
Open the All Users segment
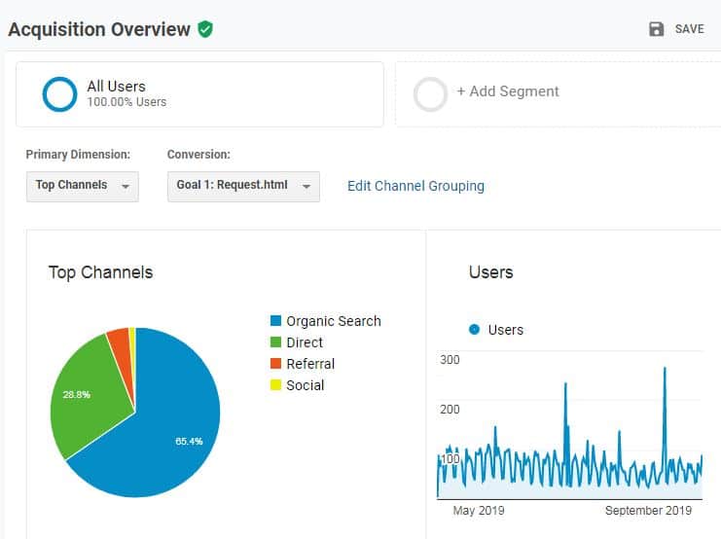[x=200, y=94]
